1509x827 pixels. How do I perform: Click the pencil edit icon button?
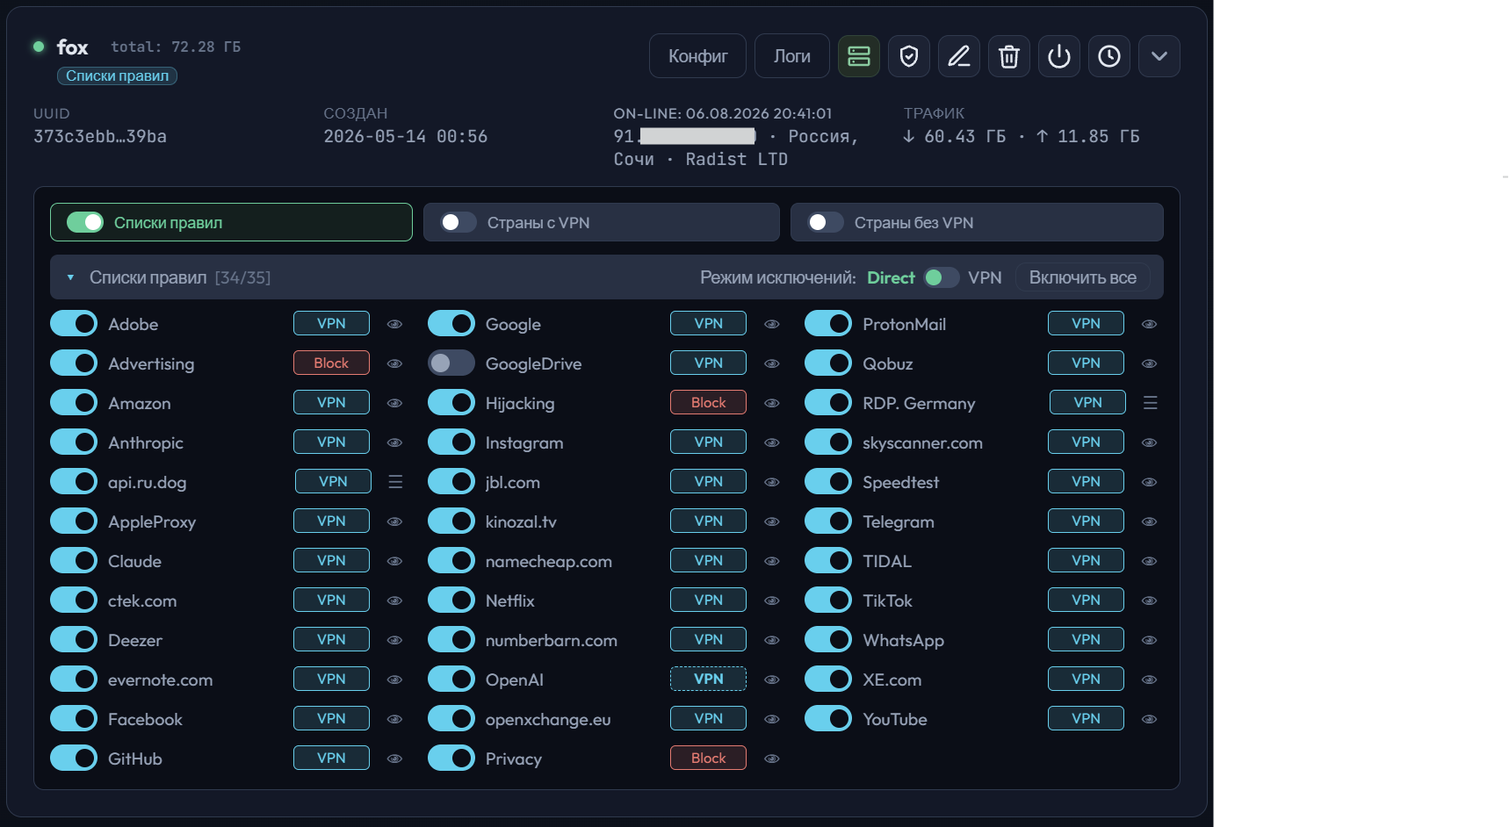[958, 56]
